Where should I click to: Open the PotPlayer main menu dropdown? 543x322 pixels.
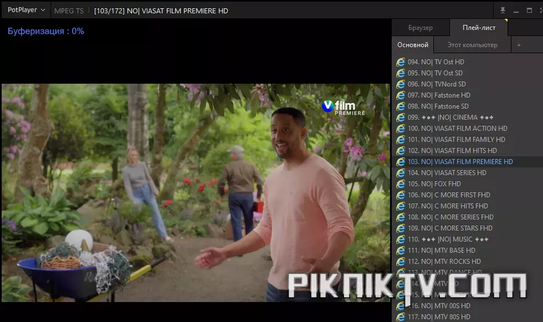pyautogui.click(x=27, y=10)
